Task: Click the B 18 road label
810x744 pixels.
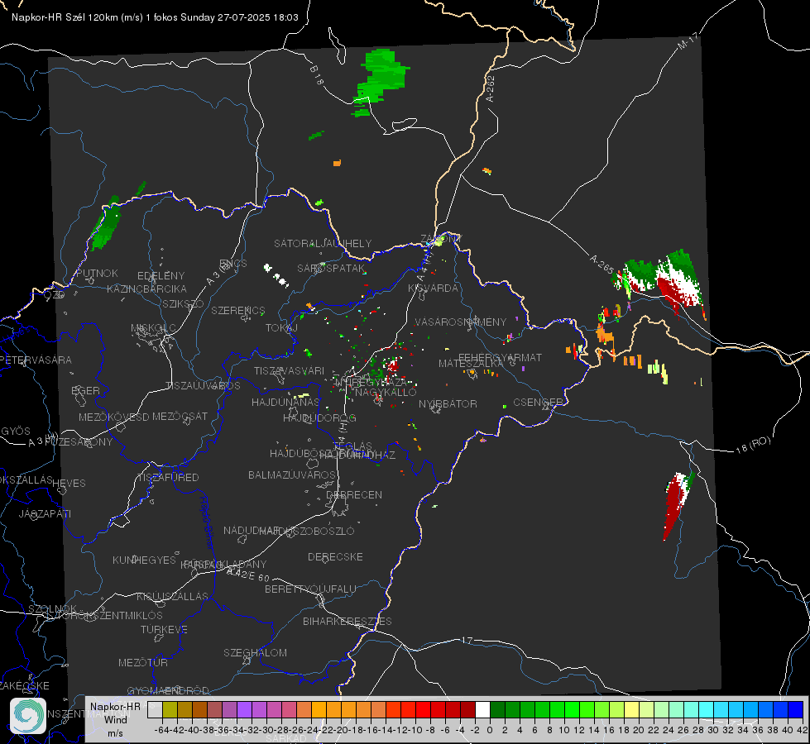Action: [317, 75]
